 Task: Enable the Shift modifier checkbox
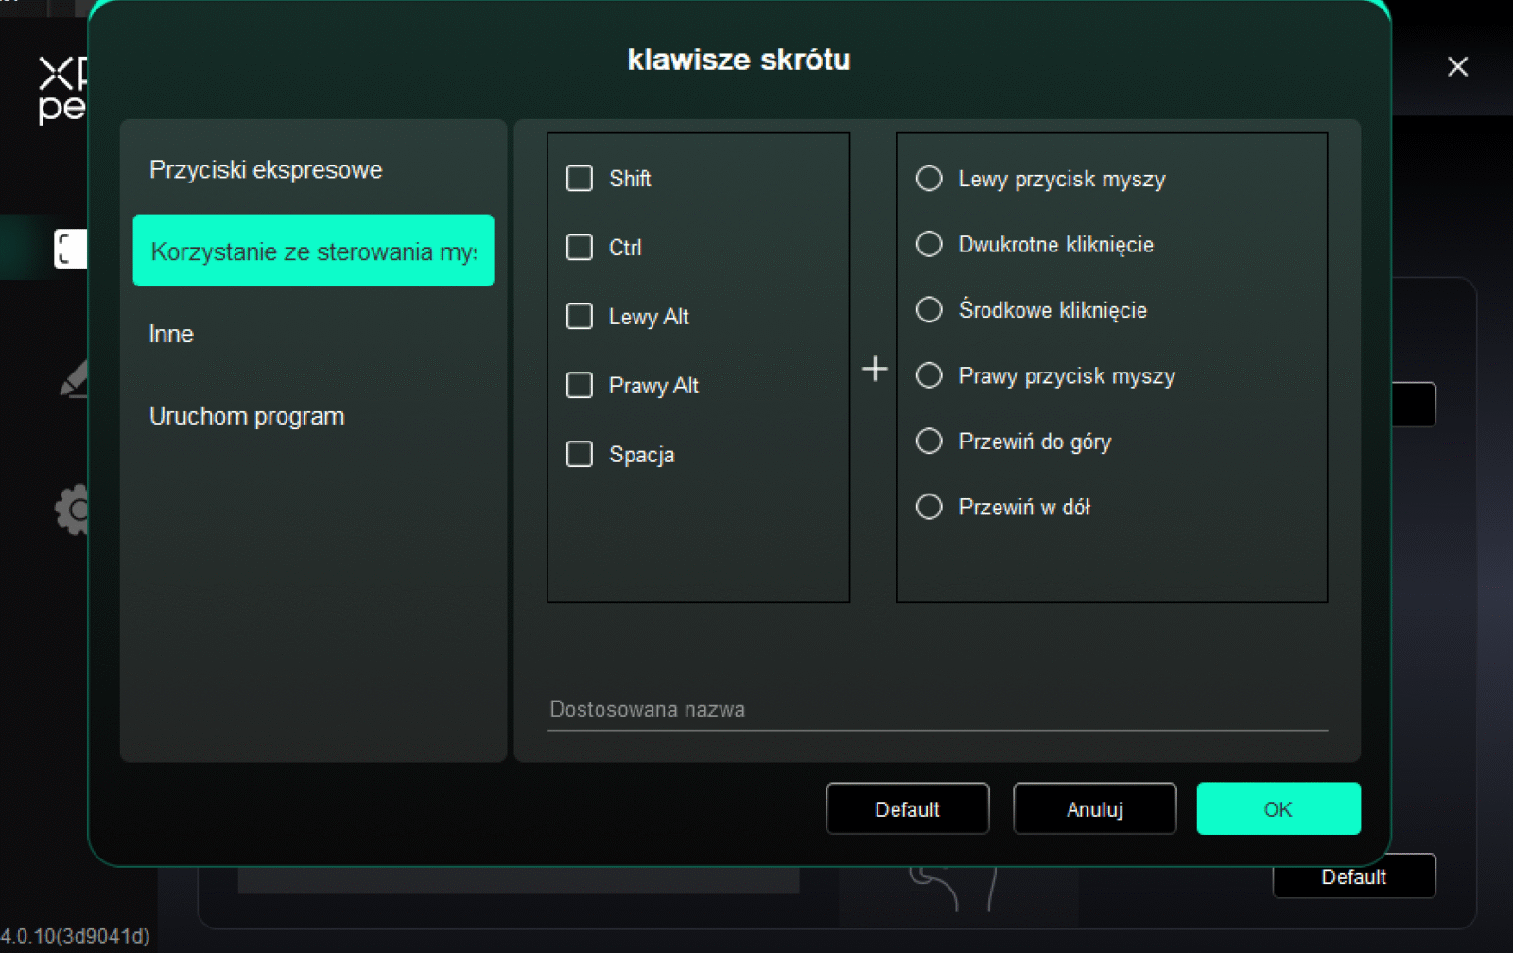(580, 179)
